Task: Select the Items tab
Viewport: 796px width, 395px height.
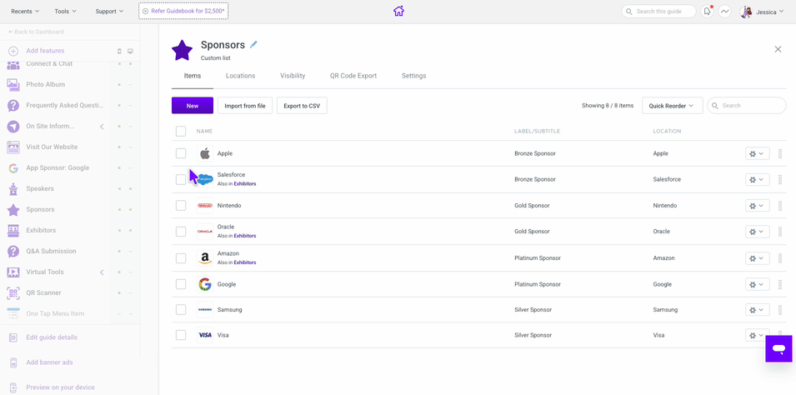Action: (193, 76)
